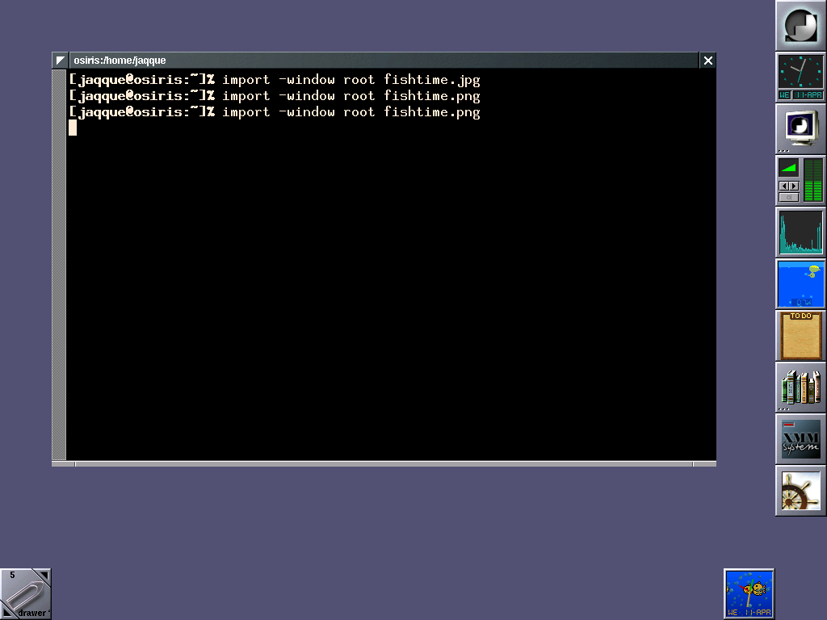The width and height of the screenshot is (827, 620).
Task: Click the terminal window miniaturize button
Action: pyautogui.click(x=61, y=61)
